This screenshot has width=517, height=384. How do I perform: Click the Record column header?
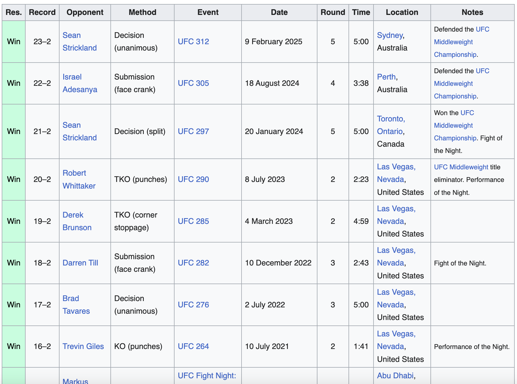[42, 12]
